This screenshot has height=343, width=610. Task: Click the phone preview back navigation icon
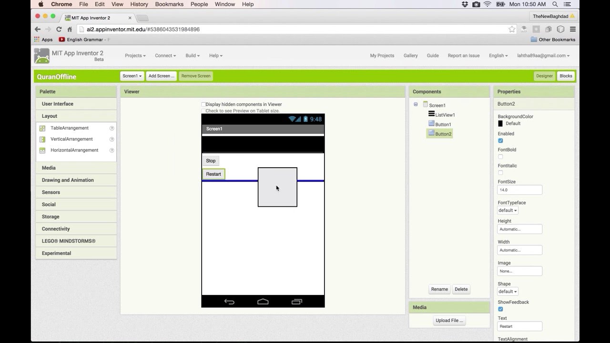pos(229,302)
